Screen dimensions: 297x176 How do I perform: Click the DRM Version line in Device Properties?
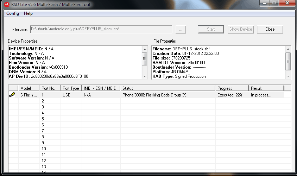pos(28,72)
